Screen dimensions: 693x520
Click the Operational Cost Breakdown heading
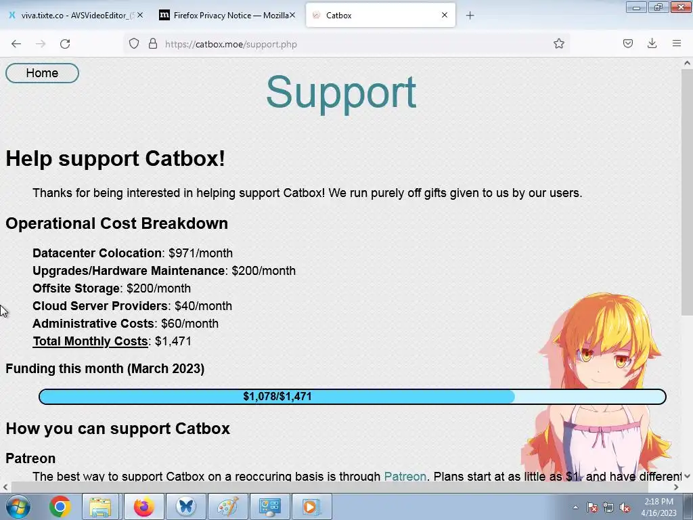pos(116,223)
